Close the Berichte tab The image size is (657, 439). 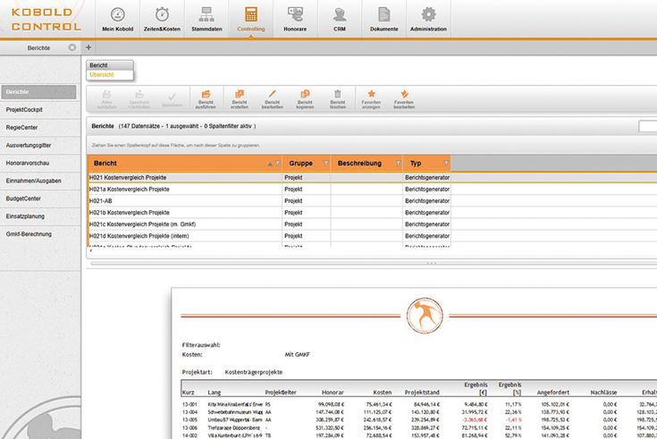click(x=72, y=47)
